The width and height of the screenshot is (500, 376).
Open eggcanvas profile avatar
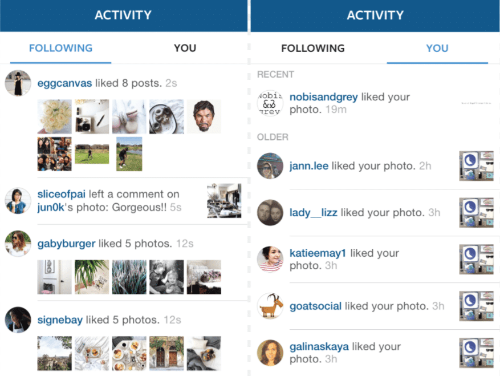[x=18, y=83]
